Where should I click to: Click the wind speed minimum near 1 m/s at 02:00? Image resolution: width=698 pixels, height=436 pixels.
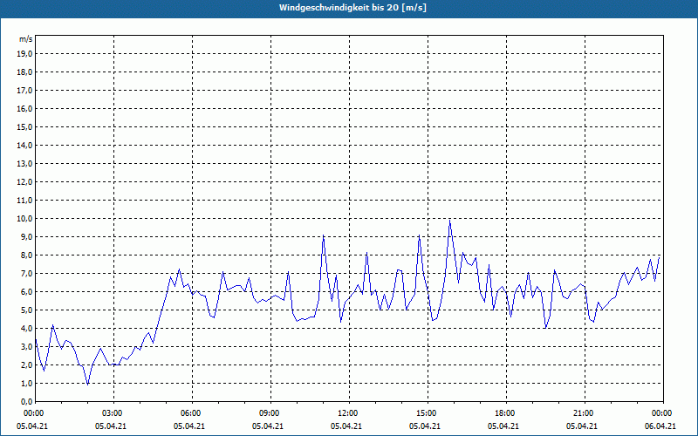pos(88,385)
